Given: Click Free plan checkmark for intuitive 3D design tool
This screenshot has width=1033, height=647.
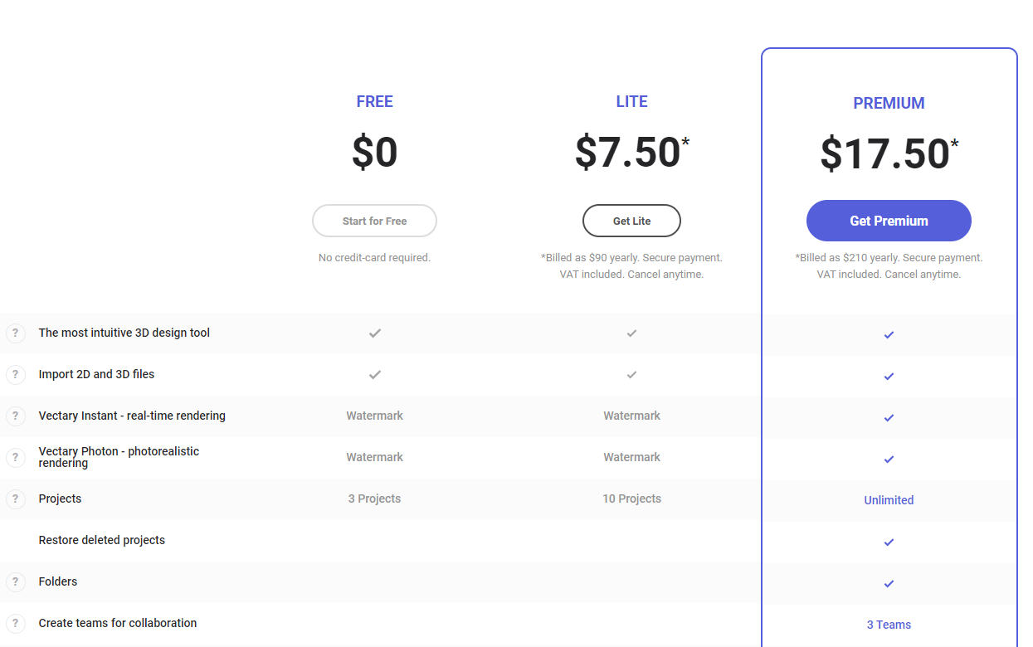Looking at the screenshot, I should pyautogui.click(x=375, y=333).
